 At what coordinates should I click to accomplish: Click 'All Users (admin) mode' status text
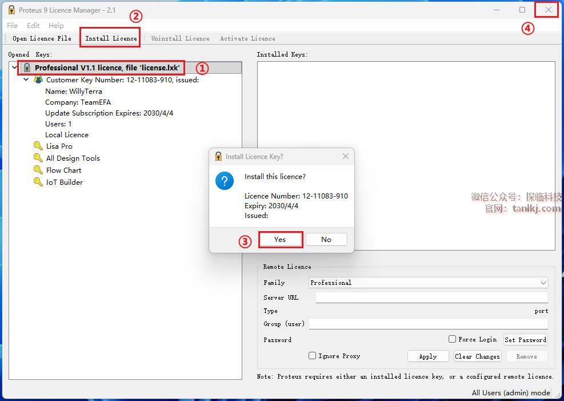(x=511, y=392)
